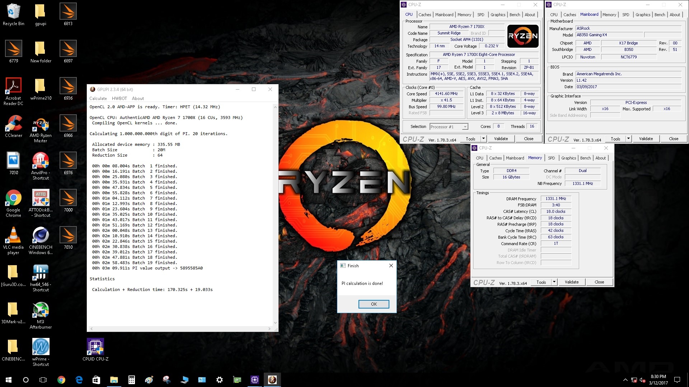Open Calculator from the taskbar

(x=131, y=380)
